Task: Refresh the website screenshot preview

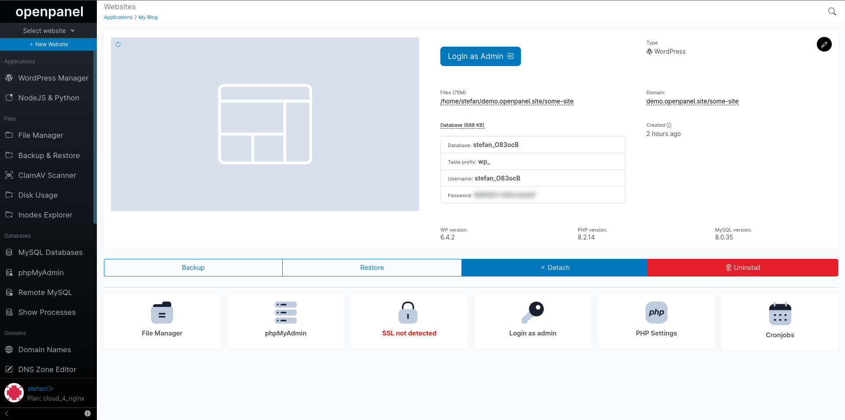Action: tap(118, 44)
